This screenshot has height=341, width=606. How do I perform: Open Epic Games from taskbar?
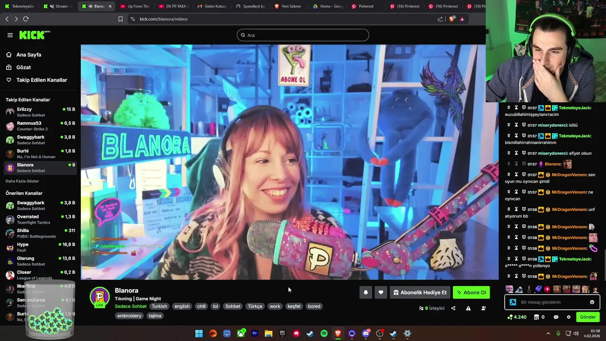tap(282, 333)
